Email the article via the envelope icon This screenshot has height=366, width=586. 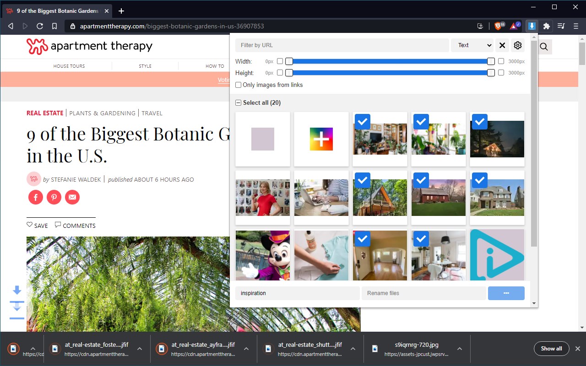point(73,197)
